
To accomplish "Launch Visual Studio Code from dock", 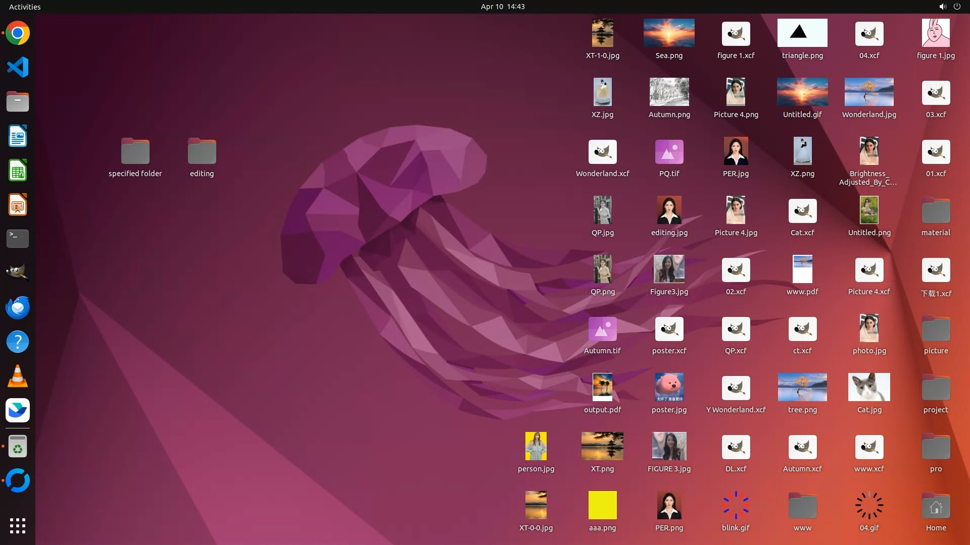I will [x=18, y=67].
